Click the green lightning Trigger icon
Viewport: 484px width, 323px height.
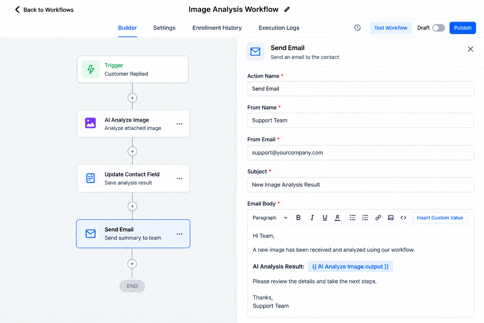91,69
